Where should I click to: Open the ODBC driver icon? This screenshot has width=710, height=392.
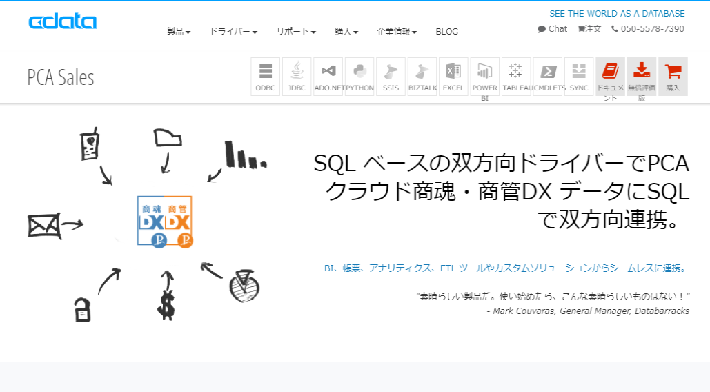[x=266, y=77]
